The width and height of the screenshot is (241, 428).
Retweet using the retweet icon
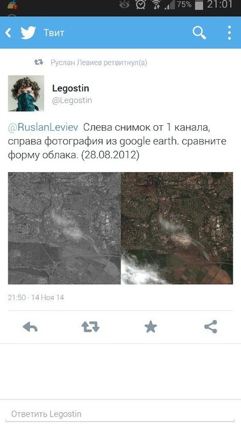[90, 327]
